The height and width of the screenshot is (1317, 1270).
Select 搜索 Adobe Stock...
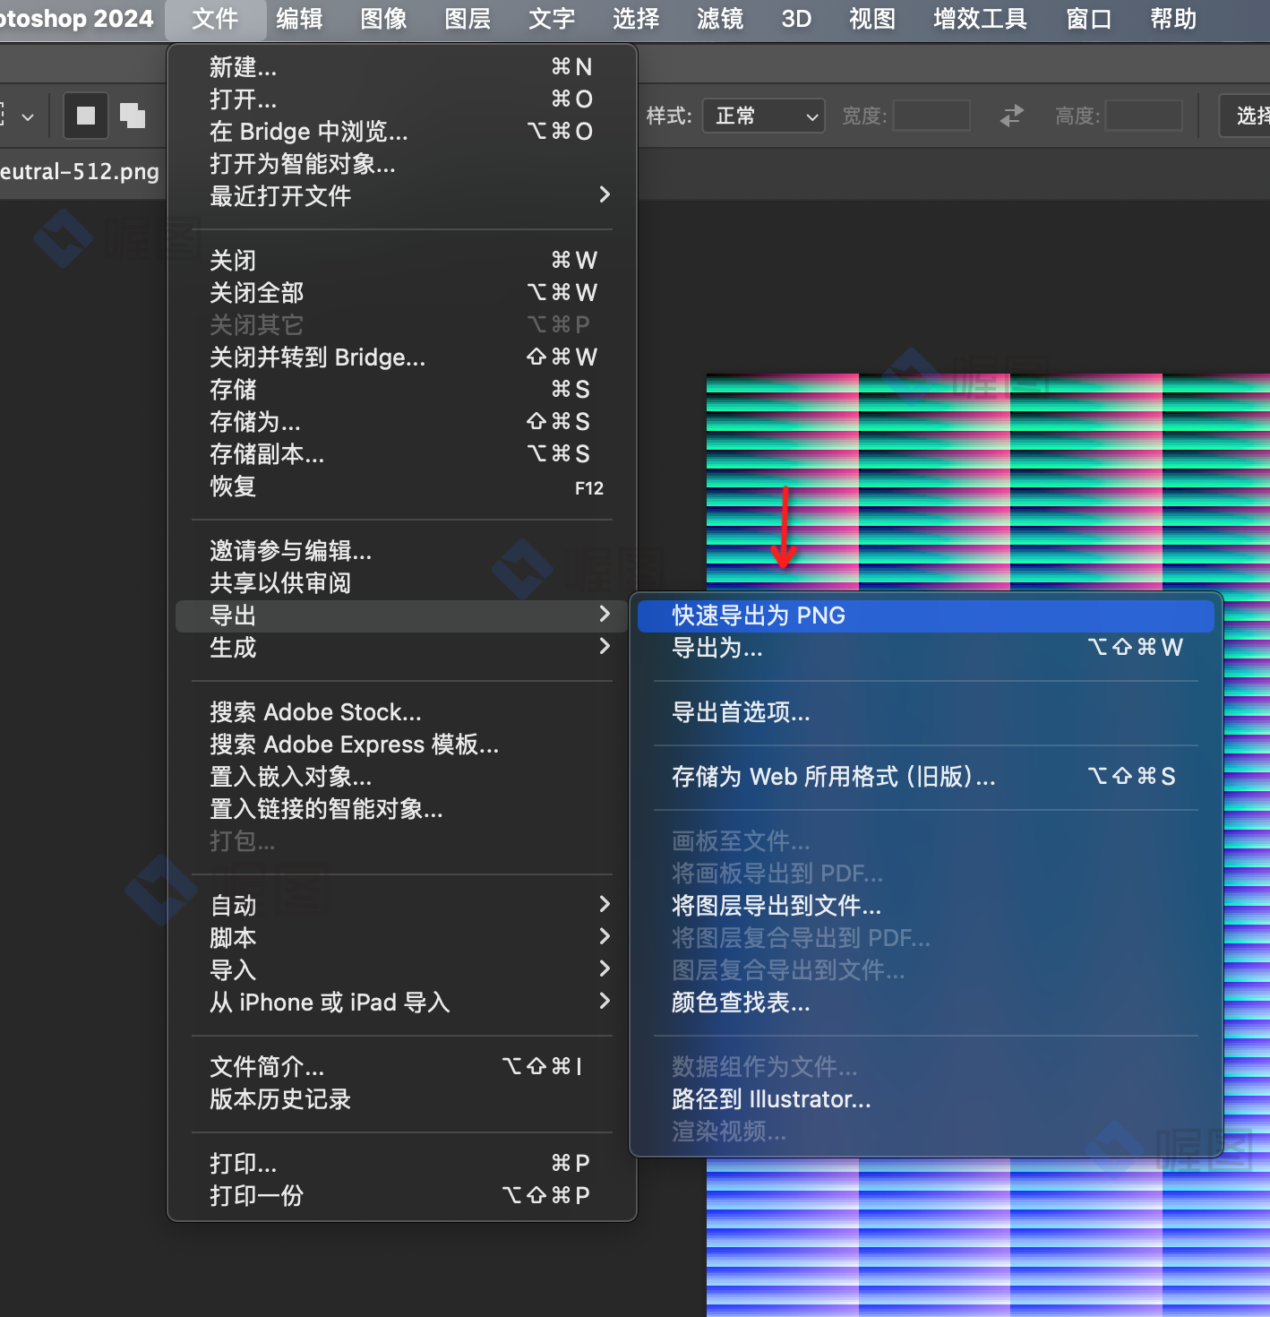tap(401, 712)
